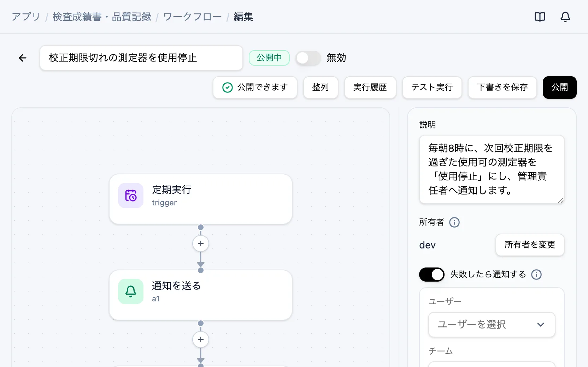Go back with the left arrow
This screenshot has height=367, width=588.
pos(23,58)
